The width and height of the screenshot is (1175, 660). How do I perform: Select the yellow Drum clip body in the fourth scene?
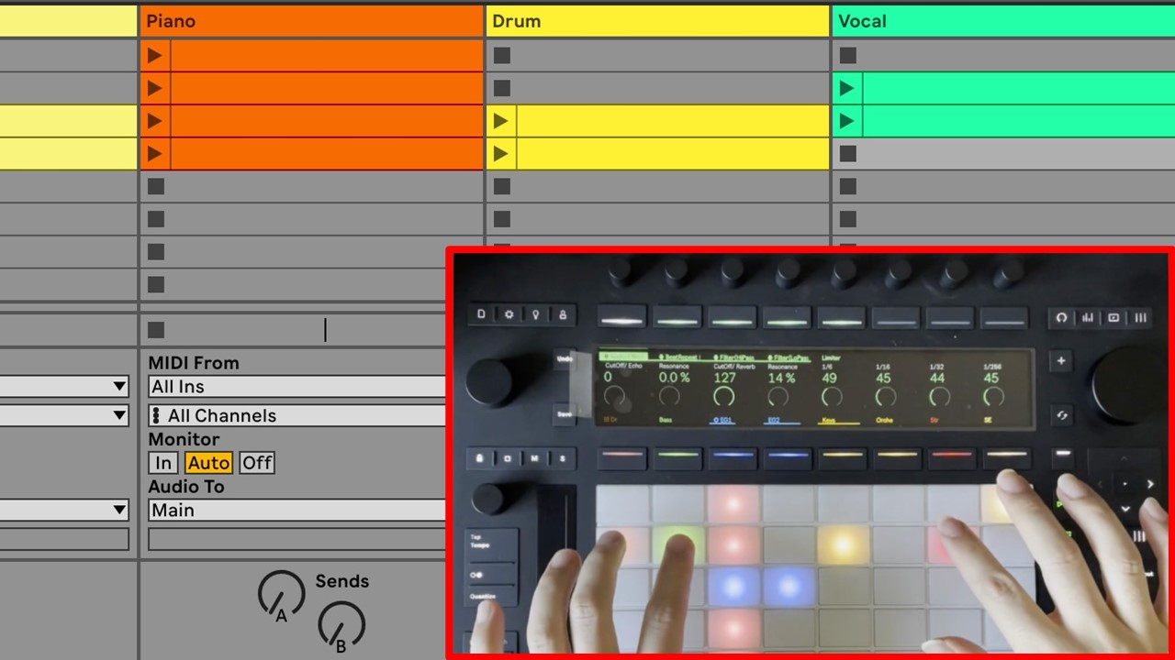673,153
